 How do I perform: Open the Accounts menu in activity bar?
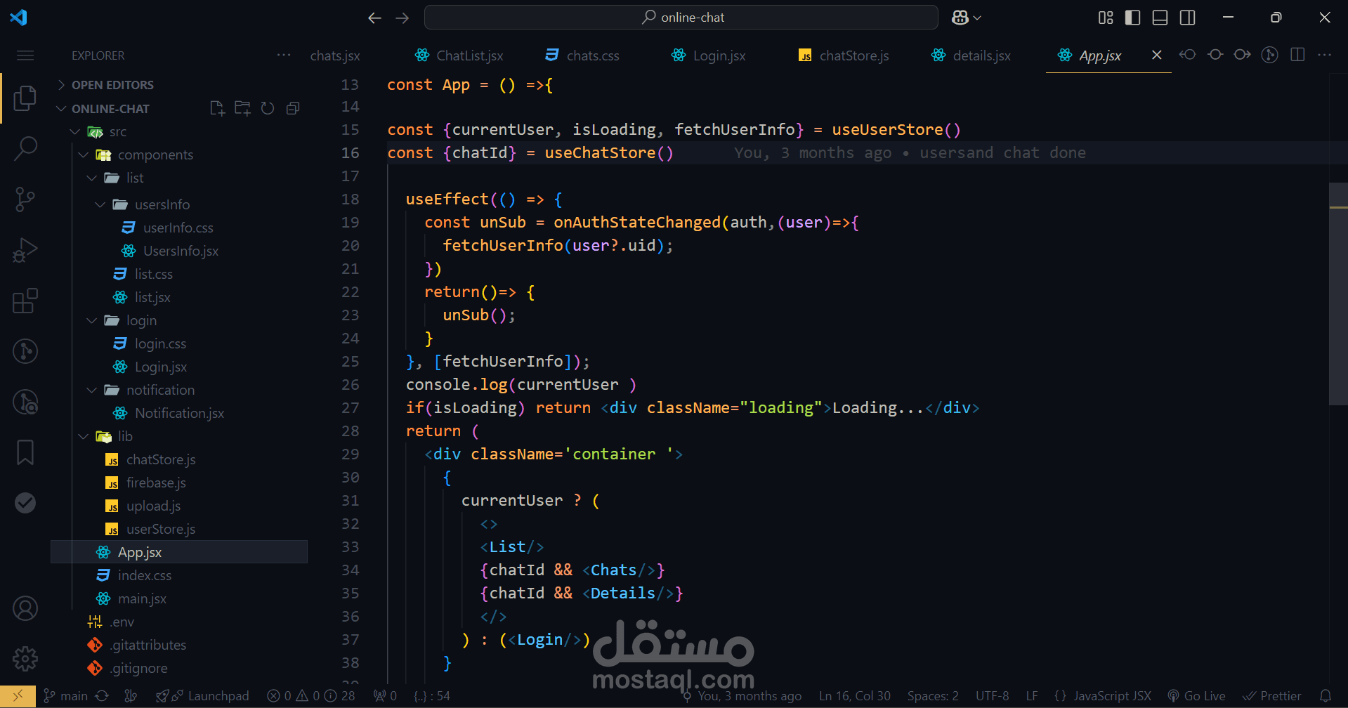[x=25, y=608]
